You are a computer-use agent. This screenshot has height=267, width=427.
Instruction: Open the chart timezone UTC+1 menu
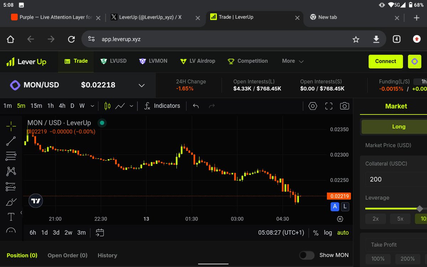(x=281, y=233)
